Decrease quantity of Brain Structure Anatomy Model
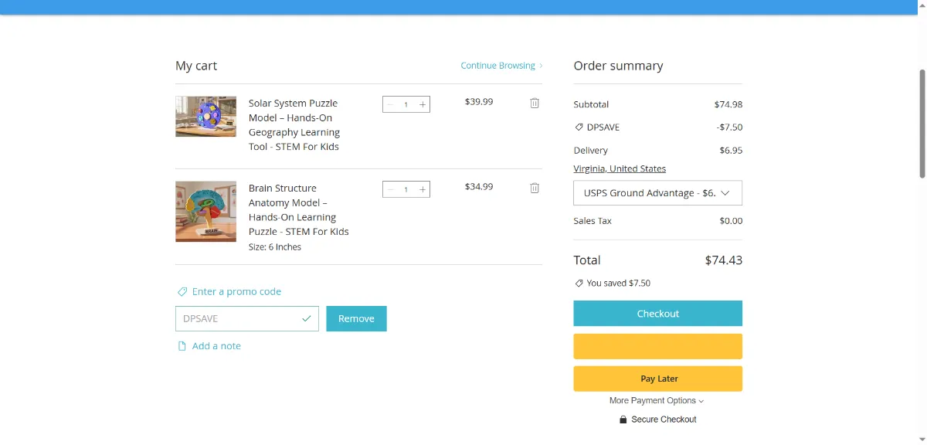The image size is (927, 445). click(x=390, y=189)
